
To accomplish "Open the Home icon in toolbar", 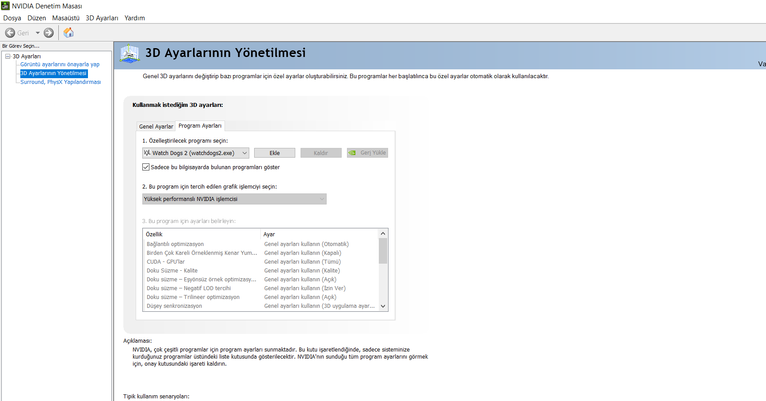I will pos(69,33).
